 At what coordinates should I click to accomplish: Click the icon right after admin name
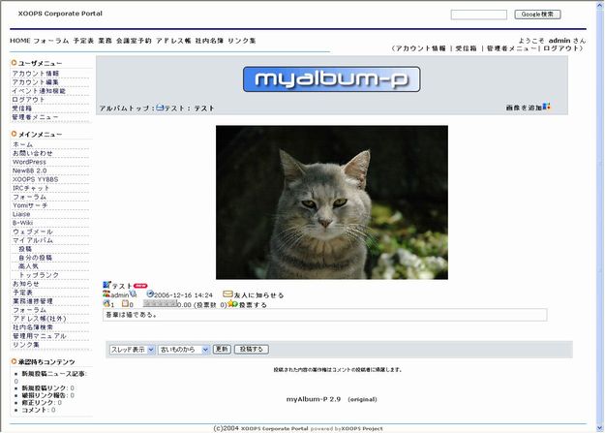[134, 294]
